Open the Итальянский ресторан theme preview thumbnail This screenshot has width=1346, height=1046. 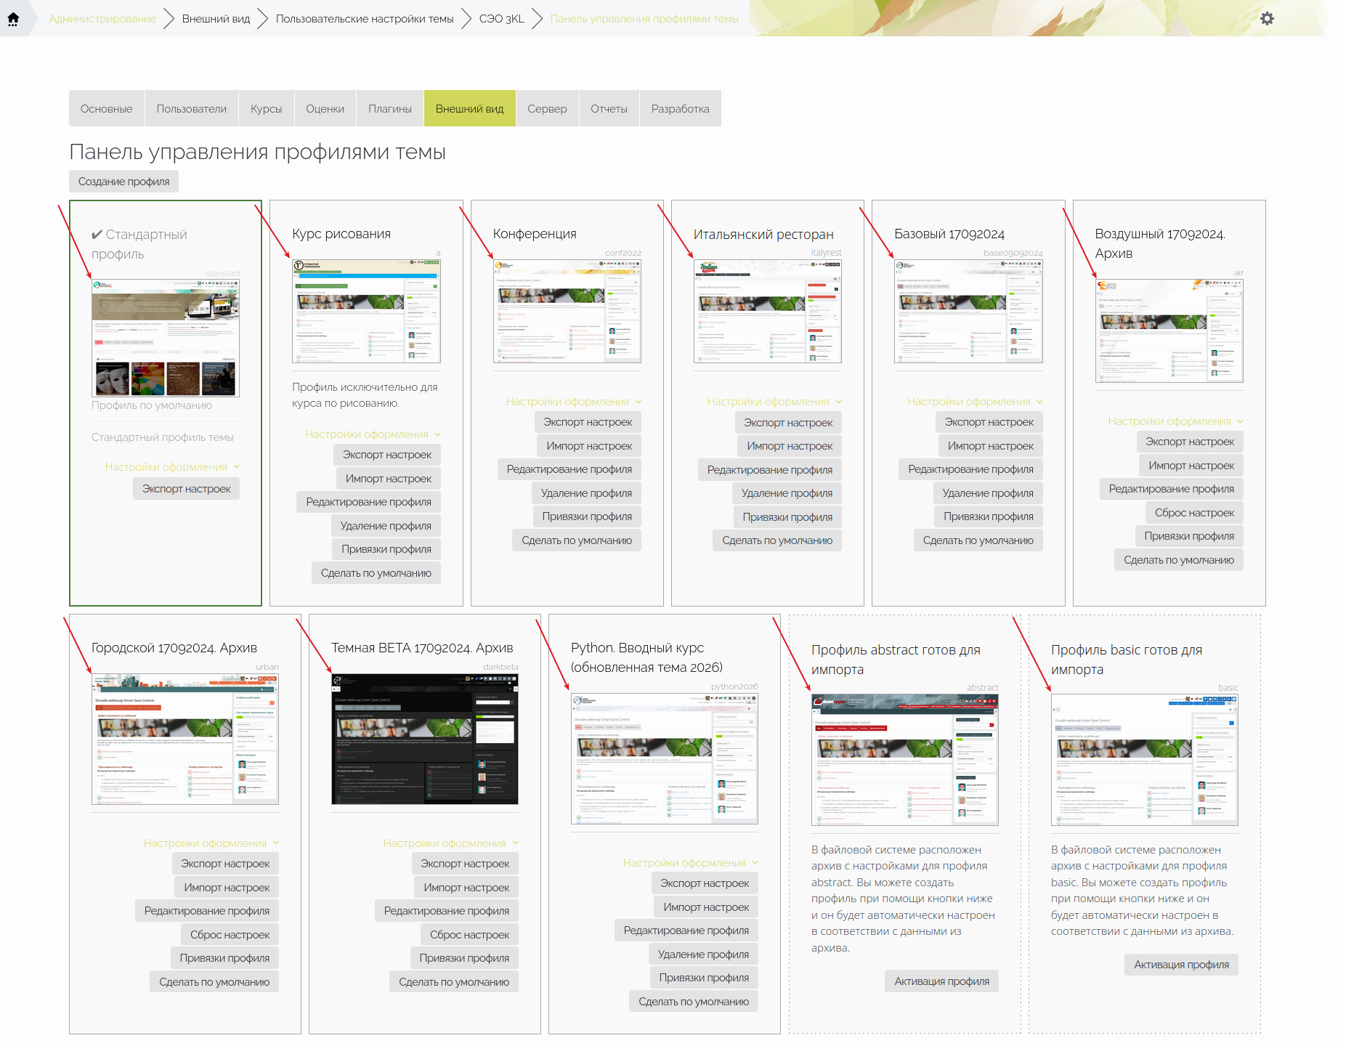click(768, 311)
